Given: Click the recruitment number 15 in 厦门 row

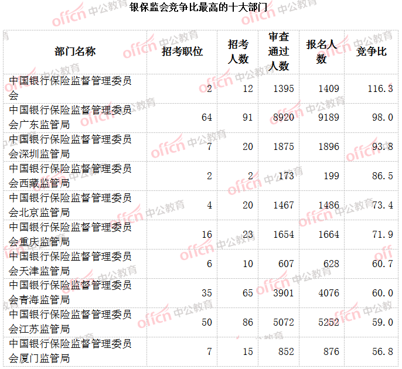Looking at the screenshot, I should tap(248, 351).
